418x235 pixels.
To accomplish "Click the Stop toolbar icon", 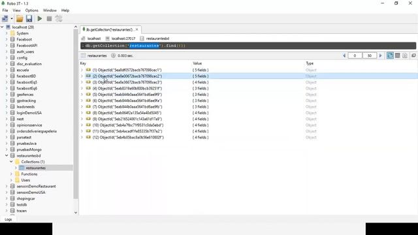I will pos(49,19).
